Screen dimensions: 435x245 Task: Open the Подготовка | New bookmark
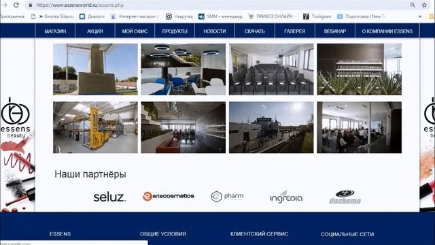point(361,16)
